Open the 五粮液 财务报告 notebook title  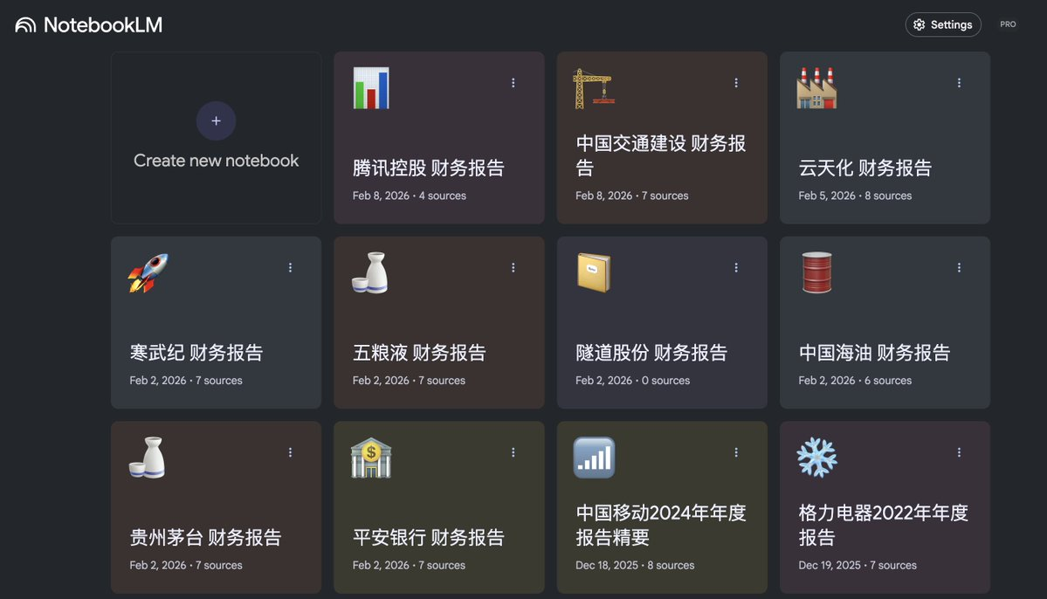pyautogui.click(x=419, y=353)
